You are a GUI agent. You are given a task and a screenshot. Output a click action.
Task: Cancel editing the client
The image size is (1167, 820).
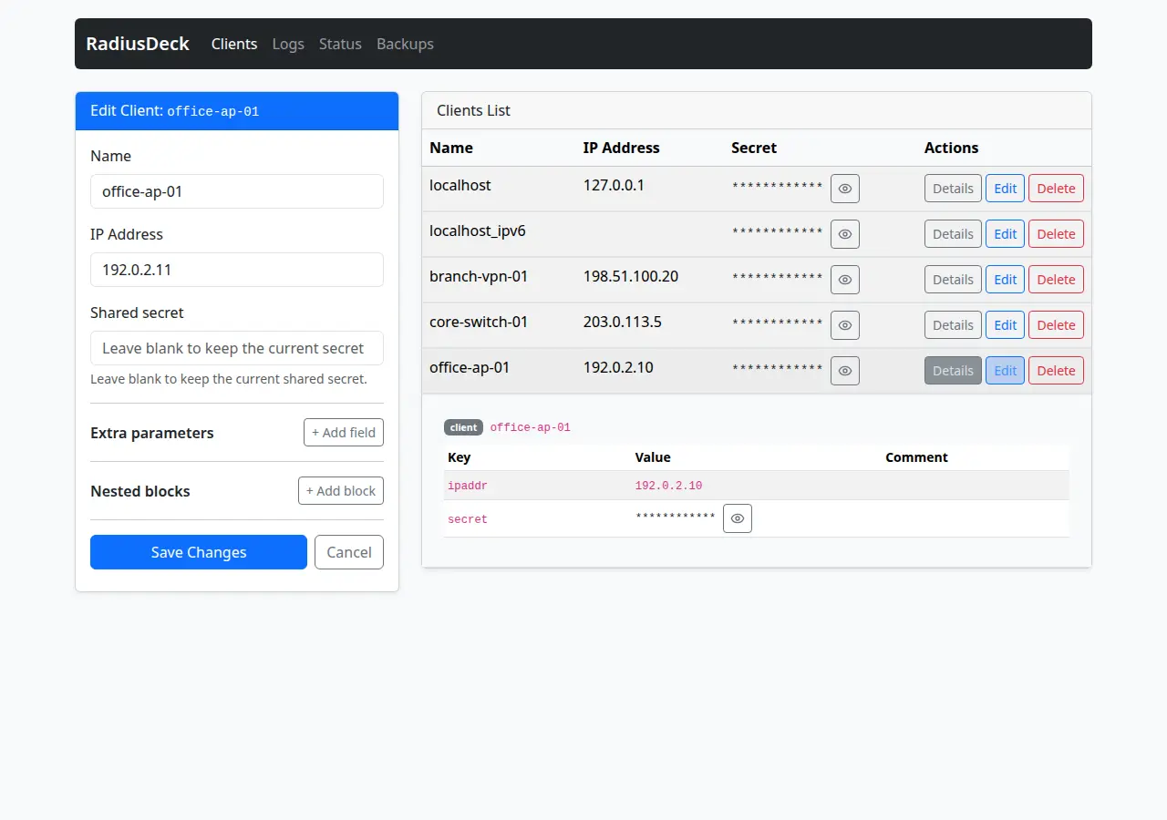pyautogui.click(x=349, y=552)
